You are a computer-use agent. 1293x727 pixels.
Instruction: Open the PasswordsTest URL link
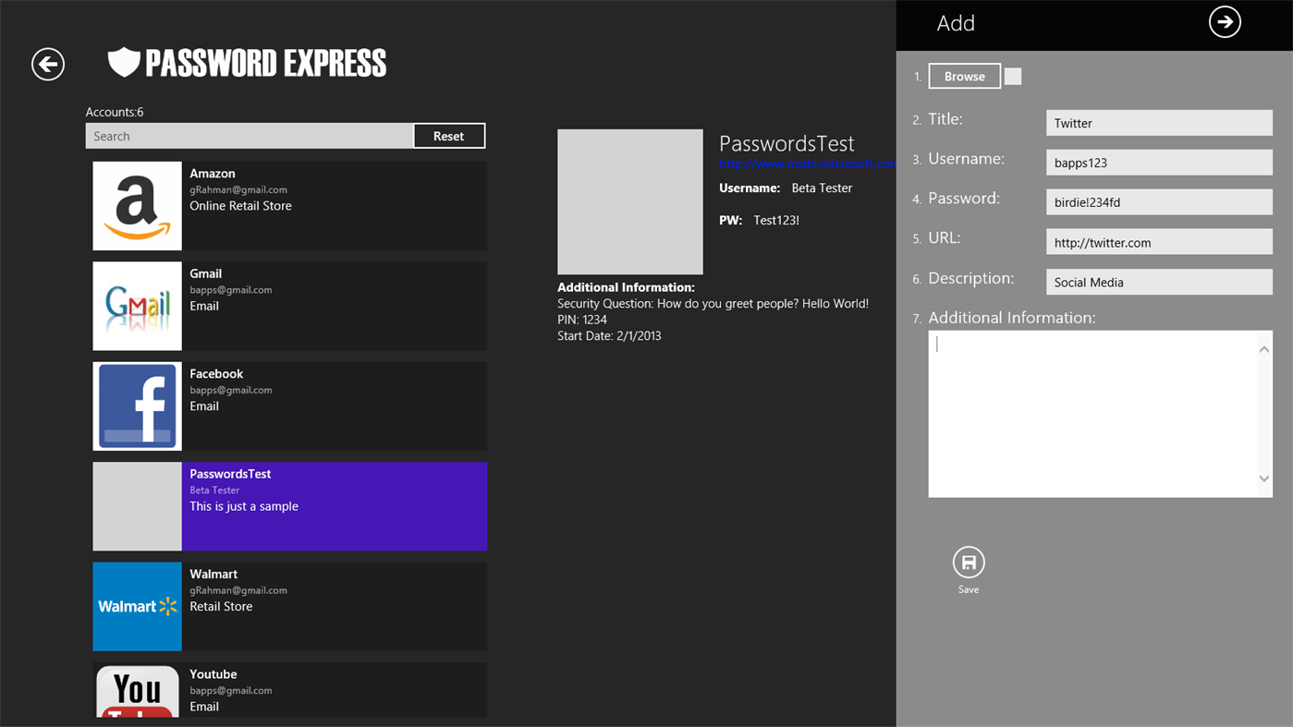(x=807, y=164)
